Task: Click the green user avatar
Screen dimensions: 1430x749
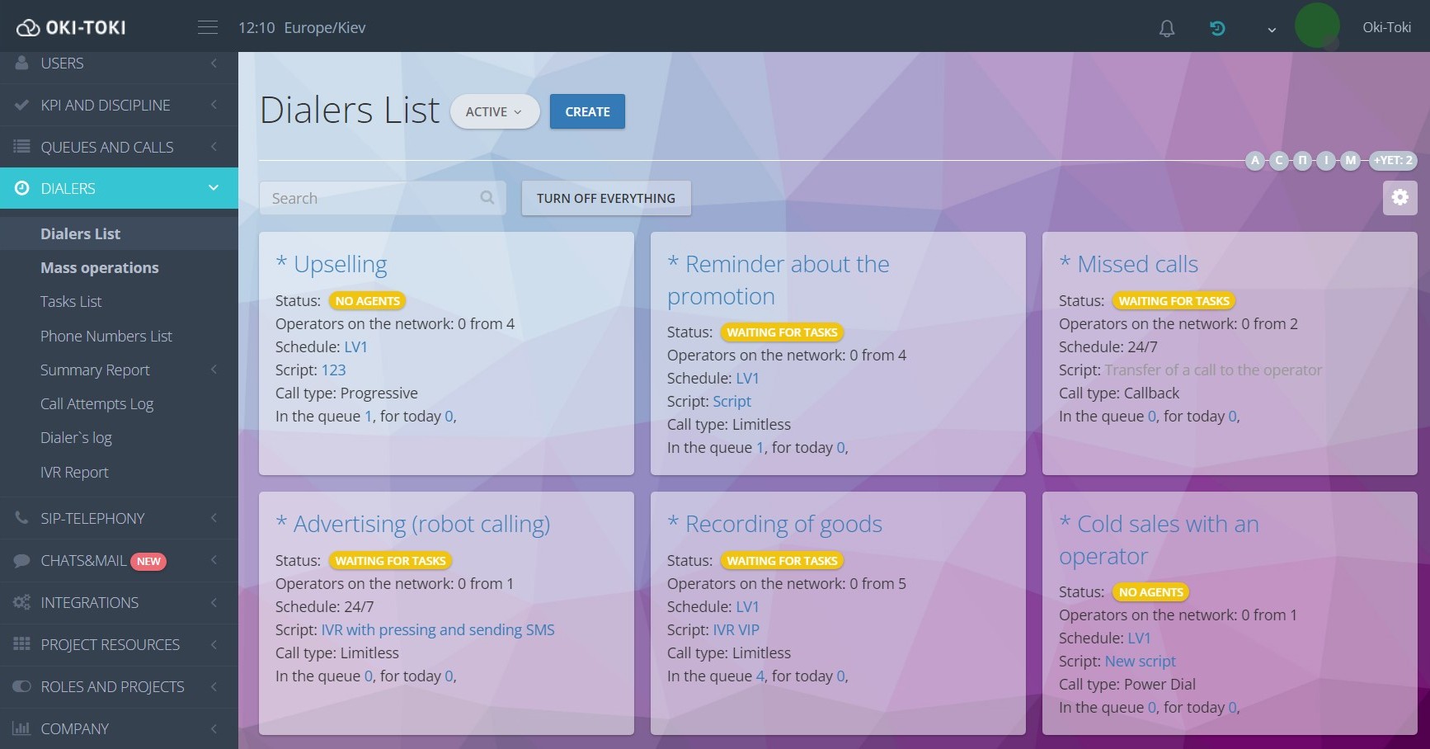Action: point(1317,26)
